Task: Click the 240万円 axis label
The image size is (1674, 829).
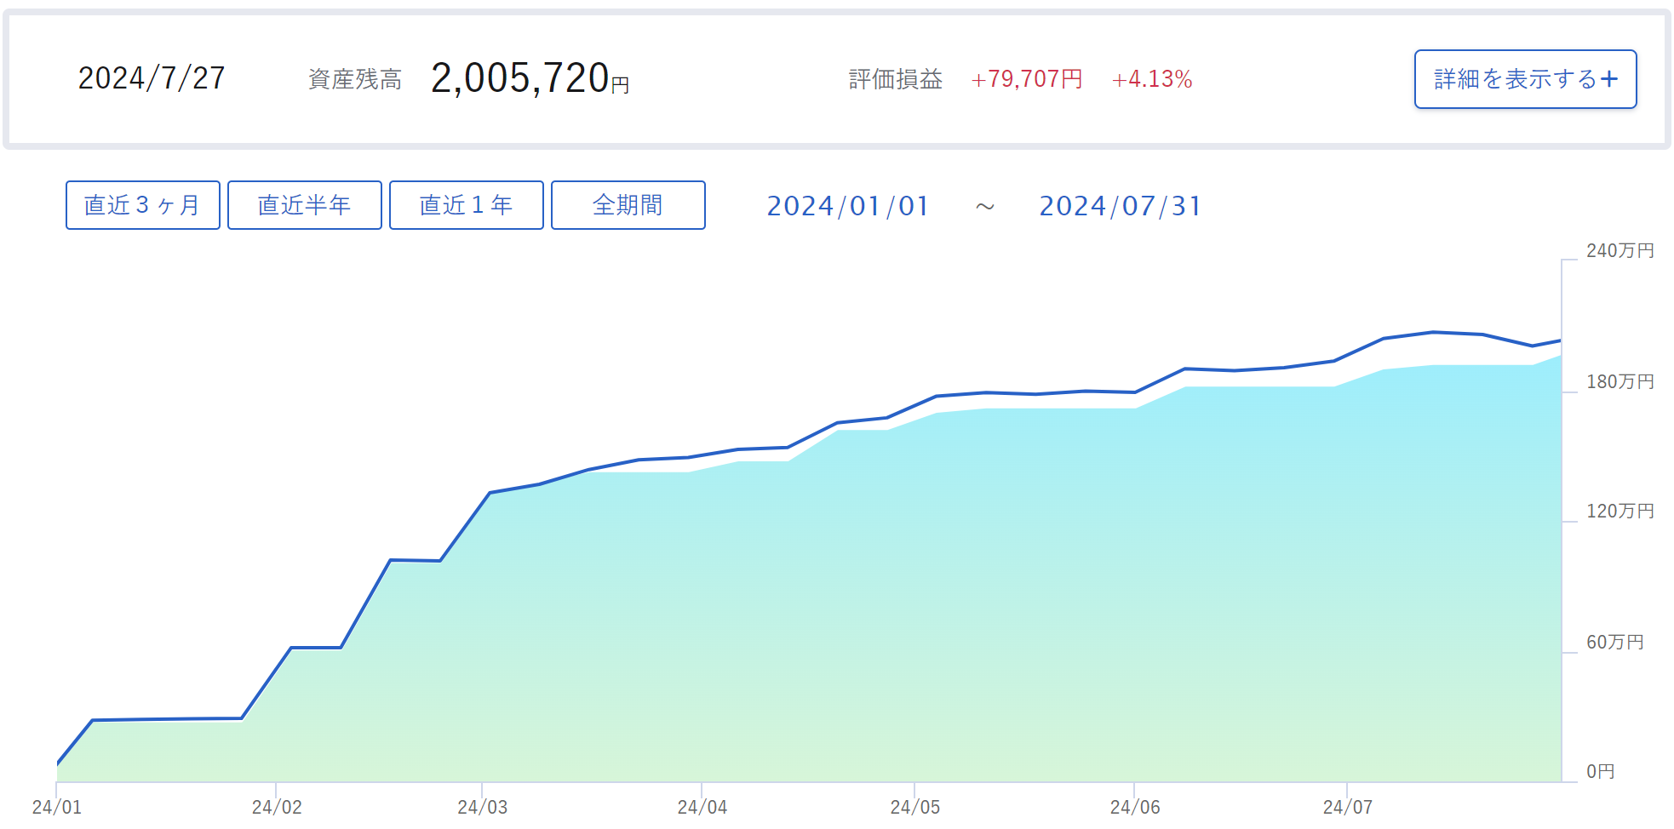Action: pyautogui.click(x=1620, y=251)
